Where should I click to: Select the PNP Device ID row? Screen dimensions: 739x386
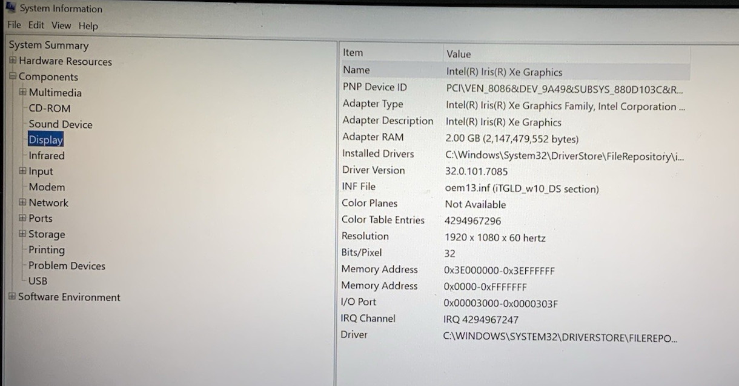(x=515, y=88)
